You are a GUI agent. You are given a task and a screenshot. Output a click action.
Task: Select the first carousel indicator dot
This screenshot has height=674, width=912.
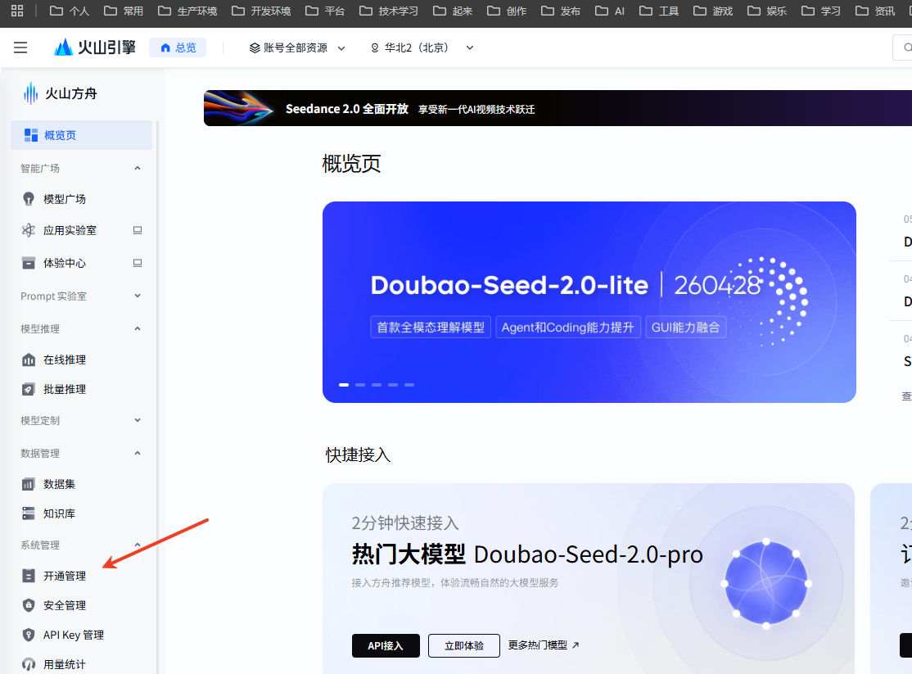344,385
